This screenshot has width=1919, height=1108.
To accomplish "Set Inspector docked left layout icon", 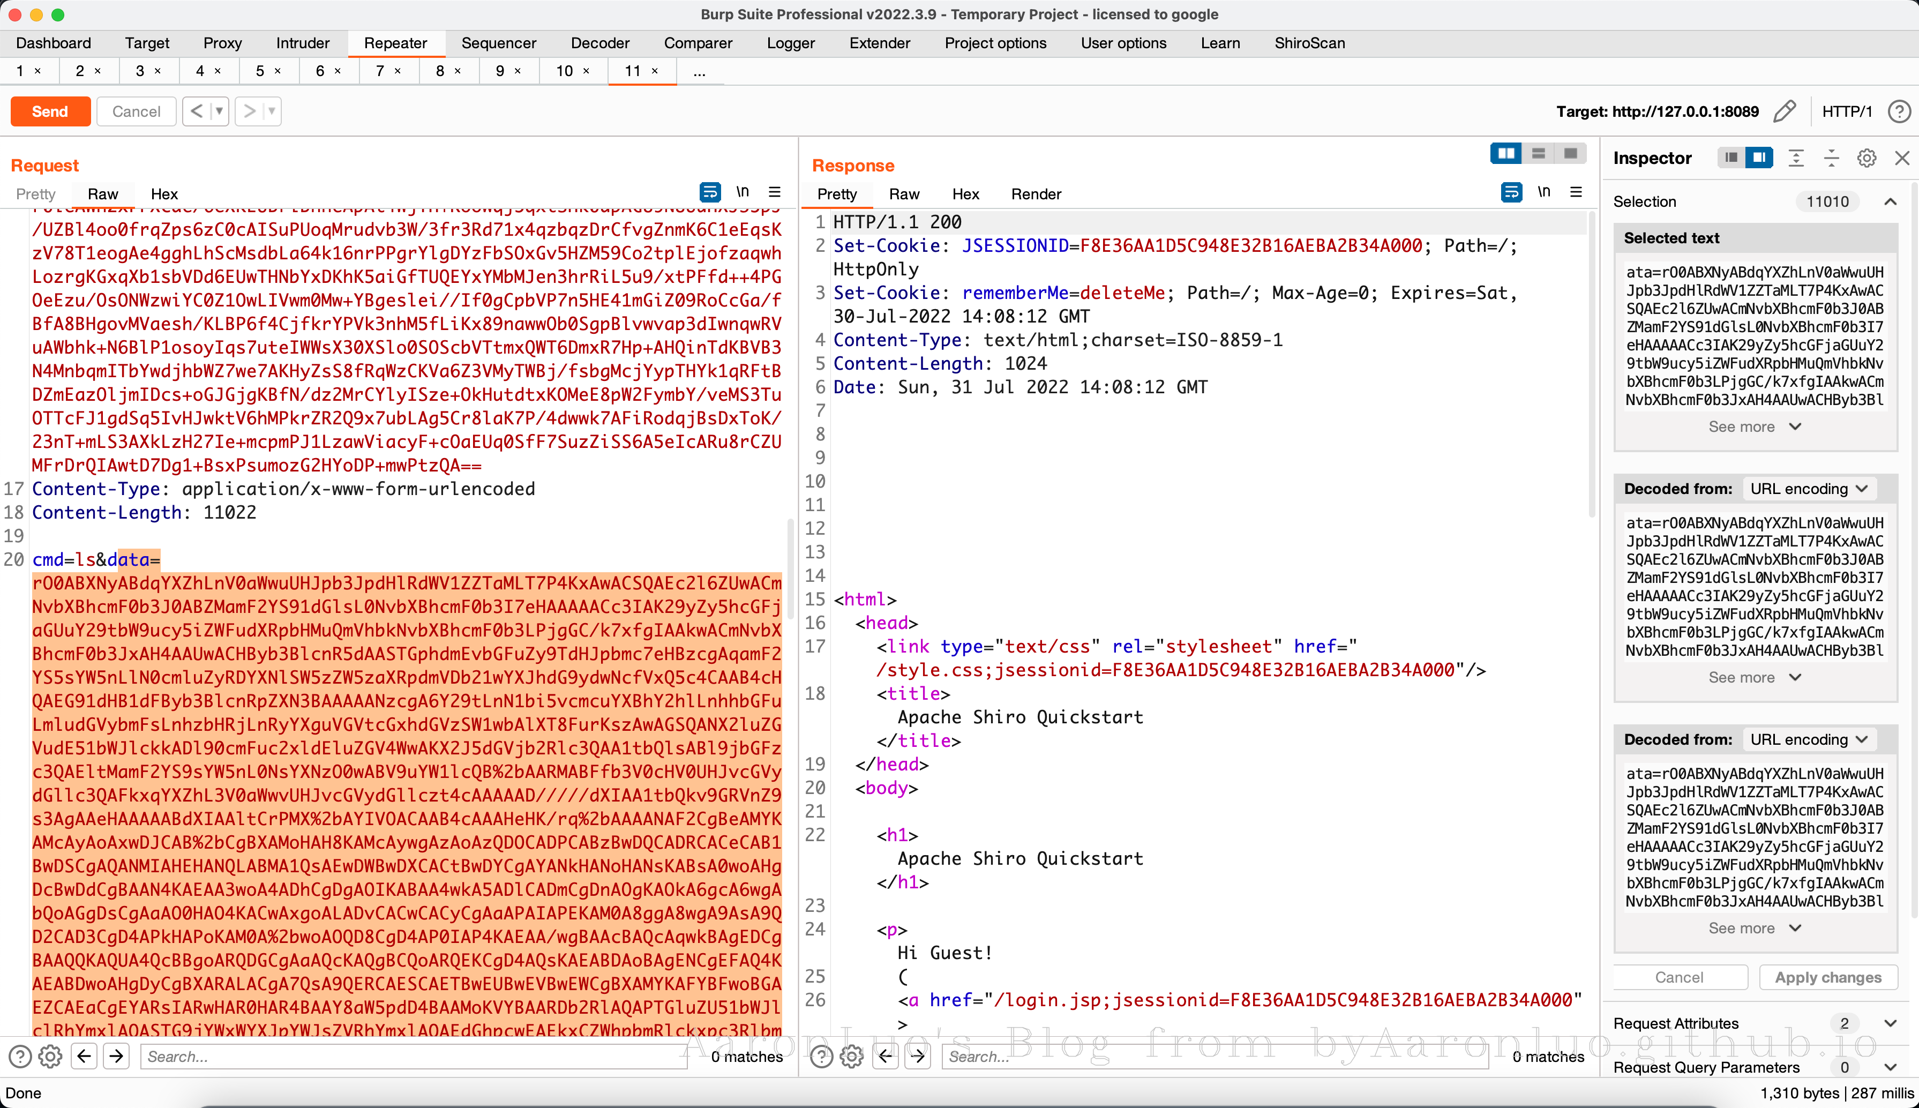I will (1731, 158).
